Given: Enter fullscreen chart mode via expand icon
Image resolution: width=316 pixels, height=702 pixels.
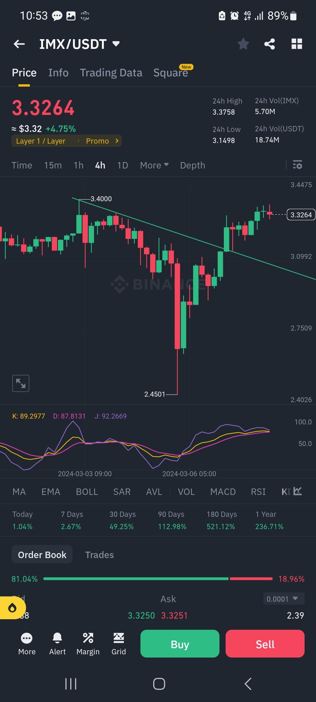Looking at the screenshot, I should tap(20, 383).
